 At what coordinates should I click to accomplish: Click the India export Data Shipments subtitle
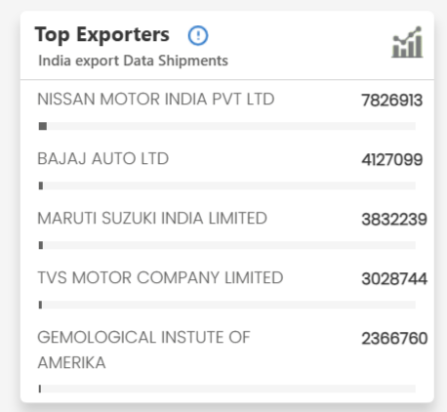[x=133, y=61]
